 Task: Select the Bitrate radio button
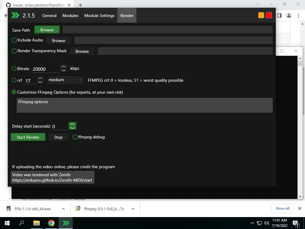coord(14,69)
